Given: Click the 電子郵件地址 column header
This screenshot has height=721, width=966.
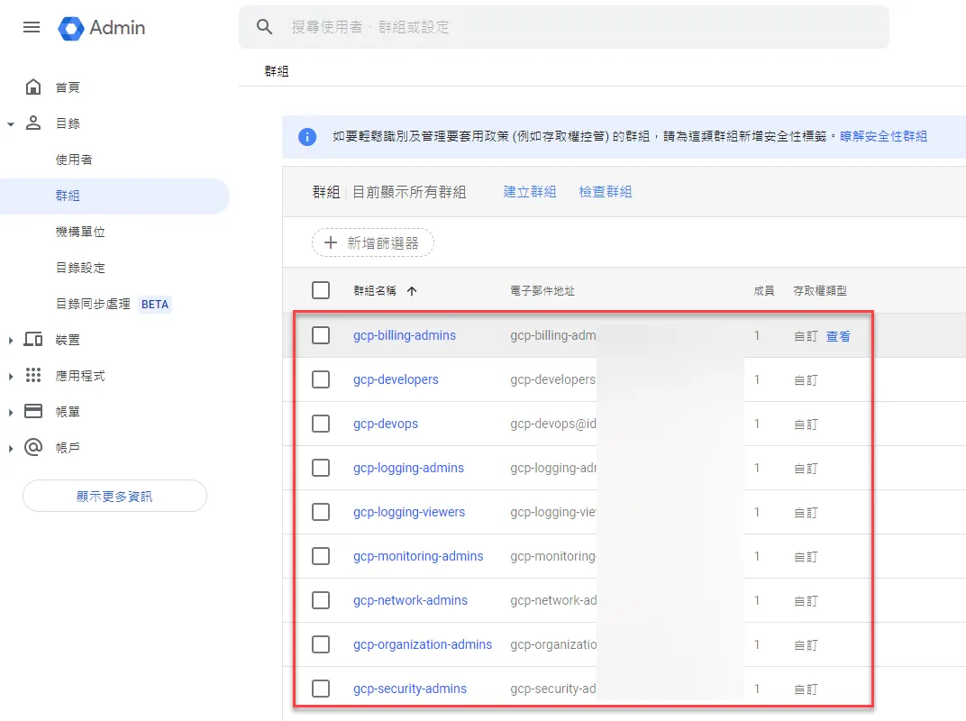Looking at the screenshot, I should click(542, 291).
